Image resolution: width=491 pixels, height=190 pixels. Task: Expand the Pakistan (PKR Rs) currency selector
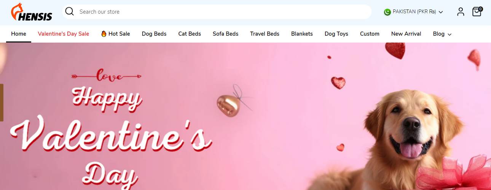pos(413,12)
